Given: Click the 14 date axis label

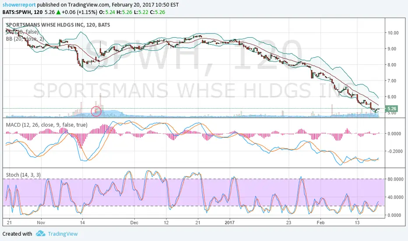Looking at the screenshot, I should coord(82,223).
